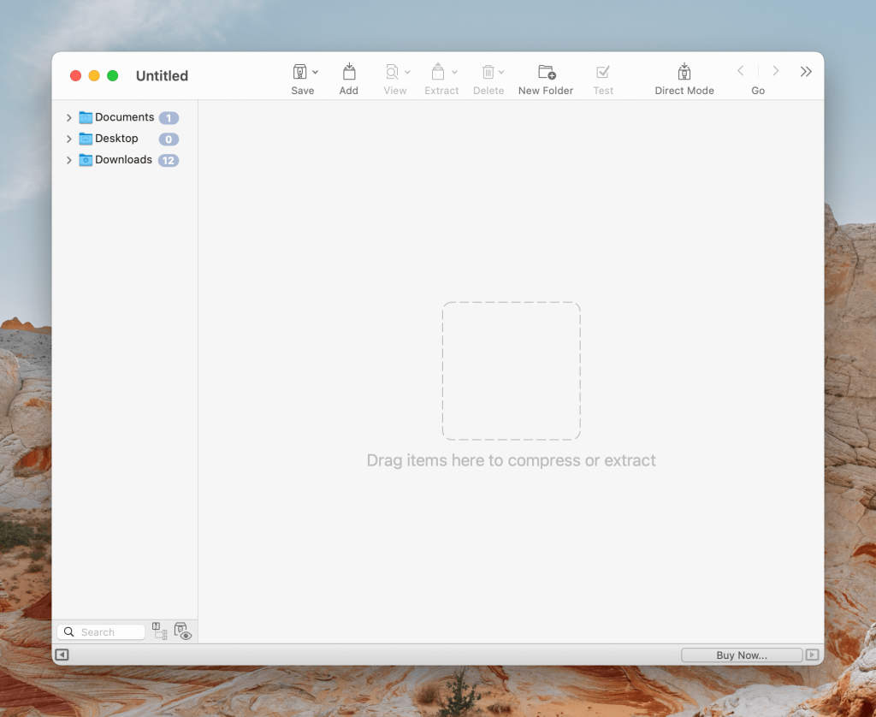Viewport: 876px width, 717px height.
Task: Toggle the archive preview eye icon
Action: (x=183, y=631)
